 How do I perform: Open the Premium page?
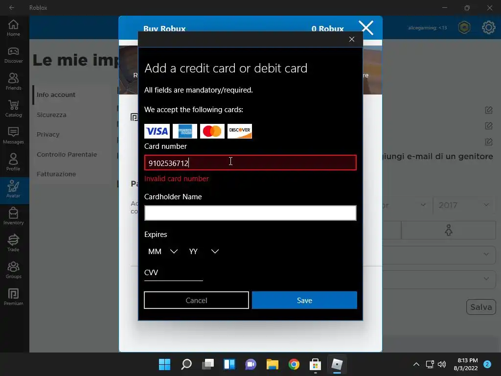click(13, 297)
